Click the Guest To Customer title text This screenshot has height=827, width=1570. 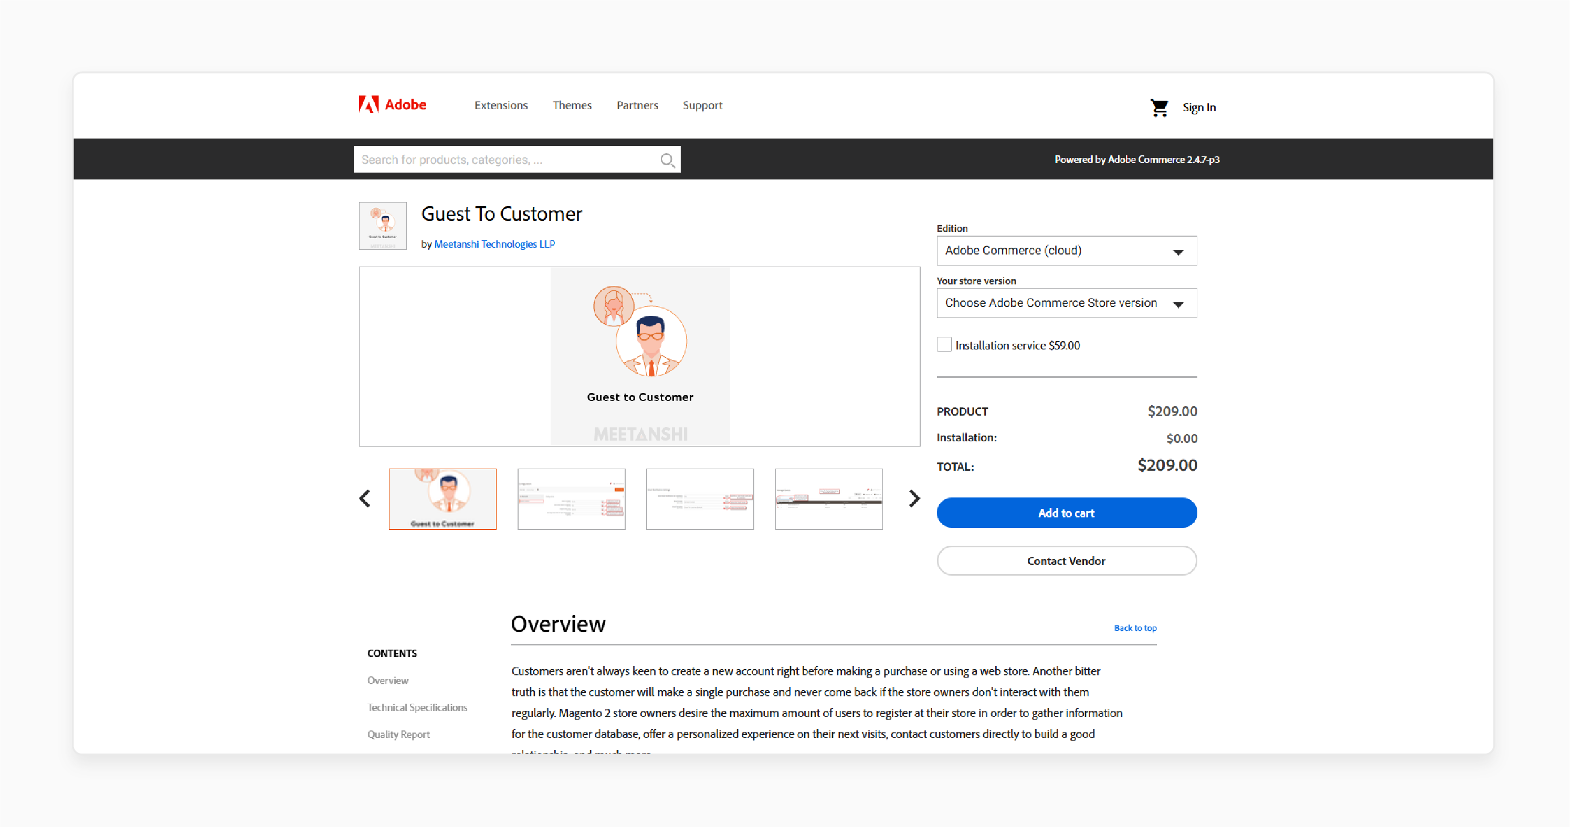click(502, 214)
